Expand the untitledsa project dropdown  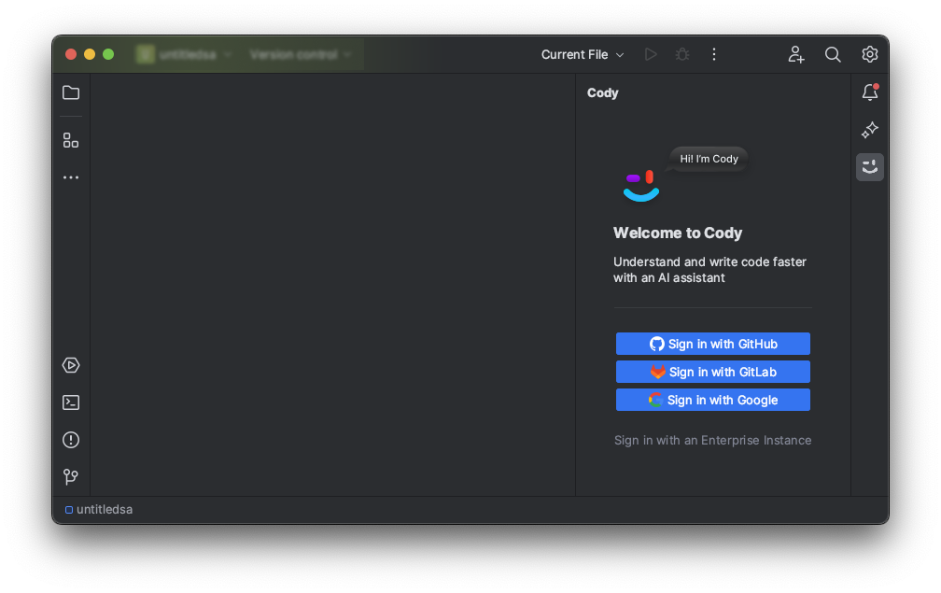(185, 54)
